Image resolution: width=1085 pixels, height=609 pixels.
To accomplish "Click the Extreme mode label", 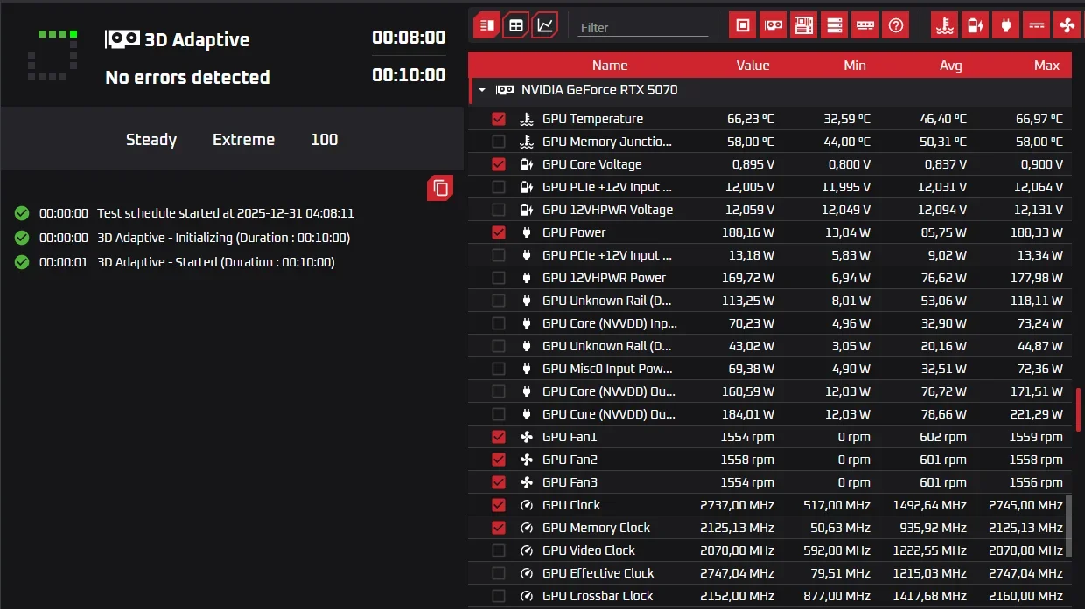I will (243, 140).
